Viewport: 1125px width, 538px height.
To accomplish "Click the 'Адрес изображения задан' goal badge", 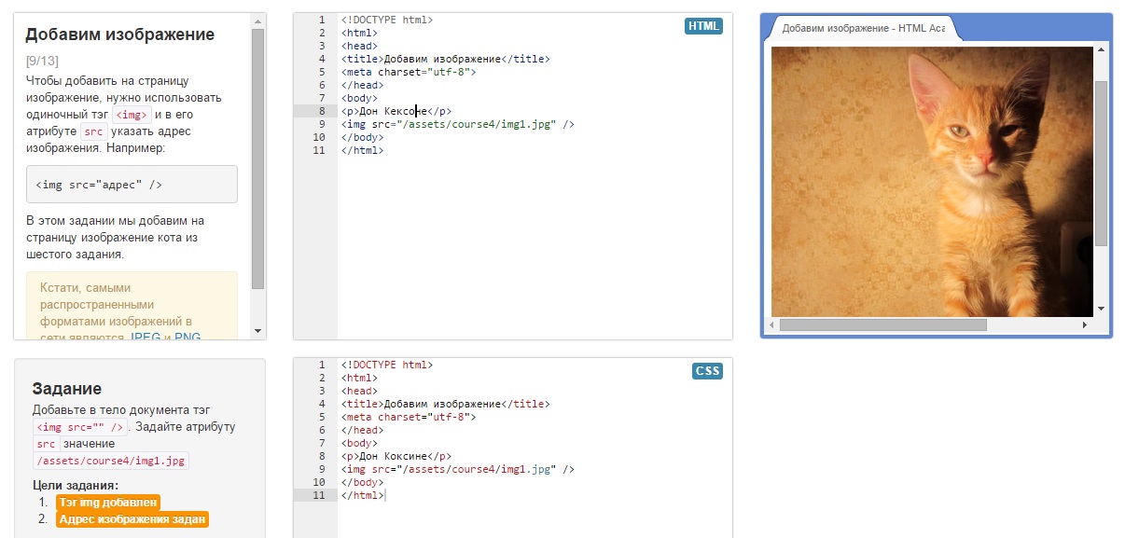I will (132, 519).
